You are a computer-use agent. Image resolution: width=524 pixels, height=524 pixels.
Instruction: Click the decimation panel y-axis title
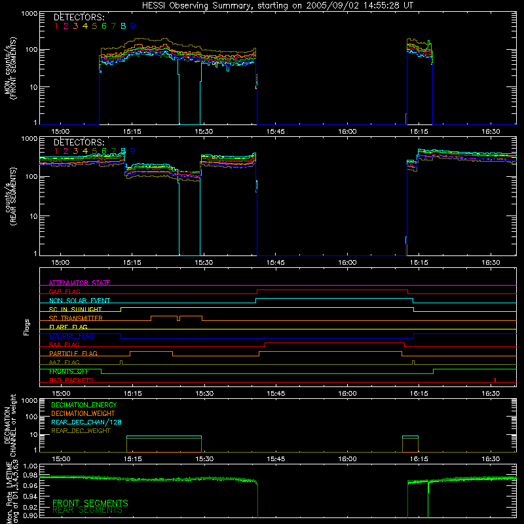[x=10, y=426]
